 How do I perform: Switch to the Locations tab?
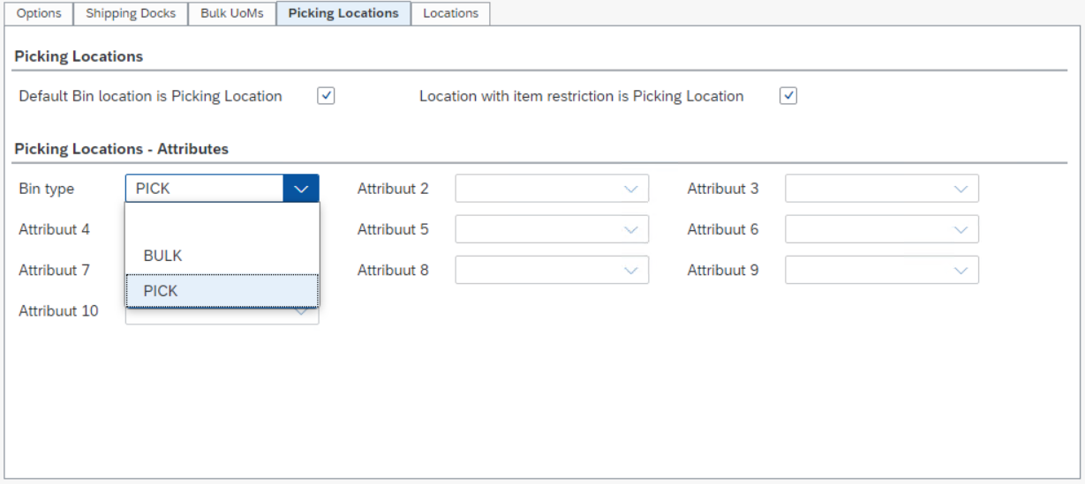click(450, 13)
